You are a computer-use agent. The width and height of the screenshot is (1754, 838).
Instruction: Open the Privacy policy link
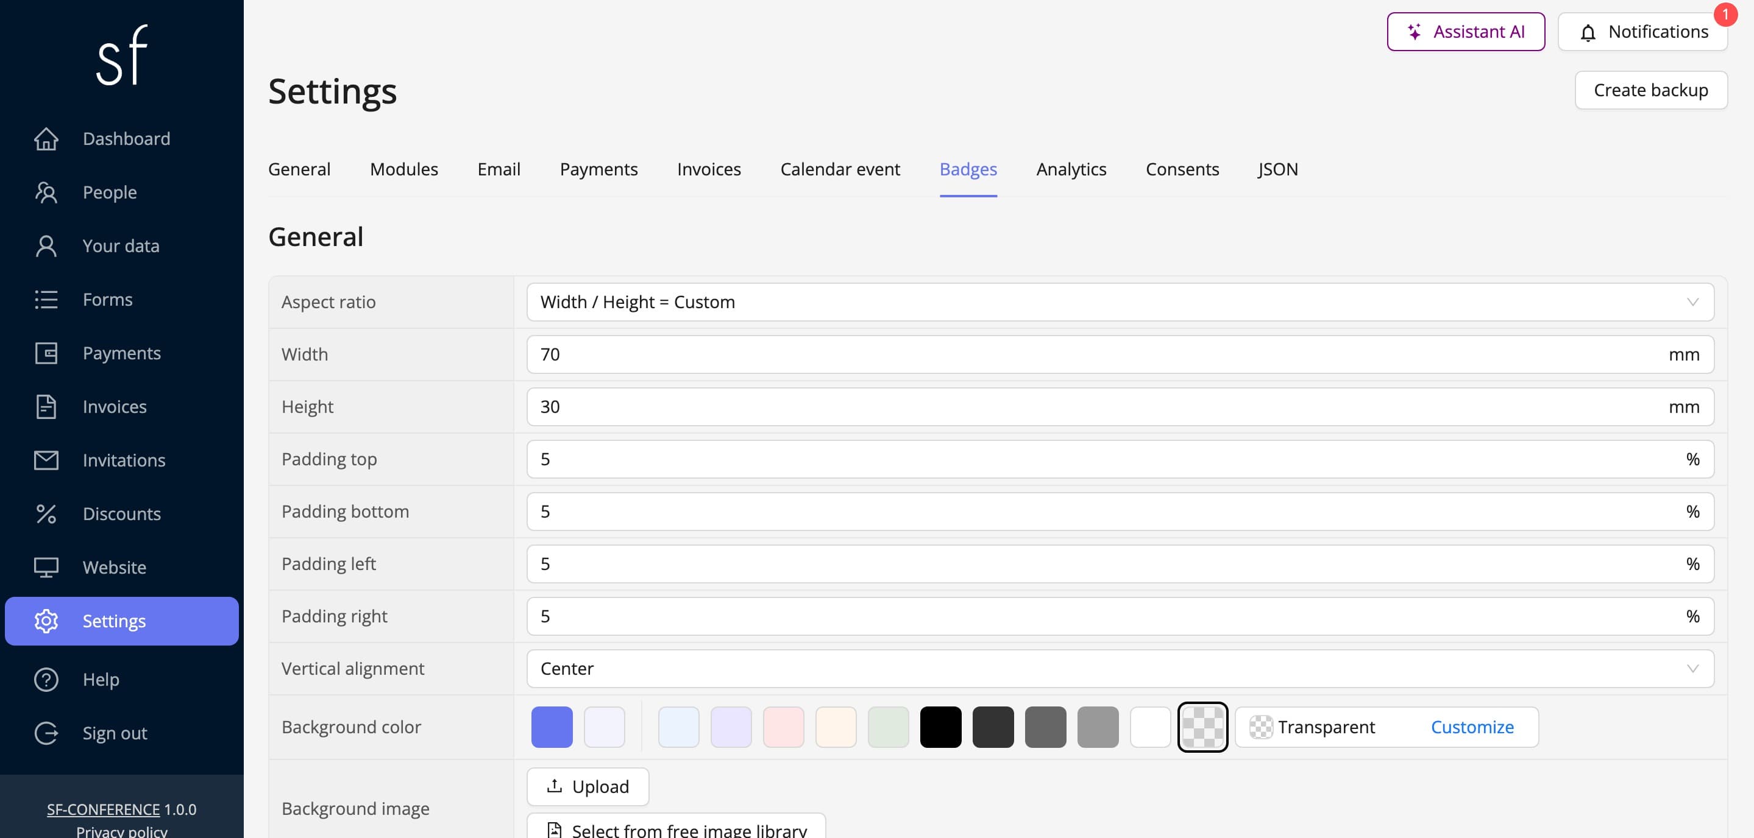pyautogui.click(x=122, y=831)
